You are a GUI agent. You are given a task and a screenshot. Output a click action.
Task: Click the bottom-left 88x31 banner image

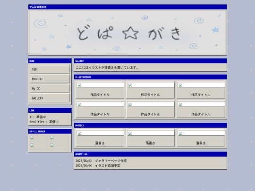[39, 146]
